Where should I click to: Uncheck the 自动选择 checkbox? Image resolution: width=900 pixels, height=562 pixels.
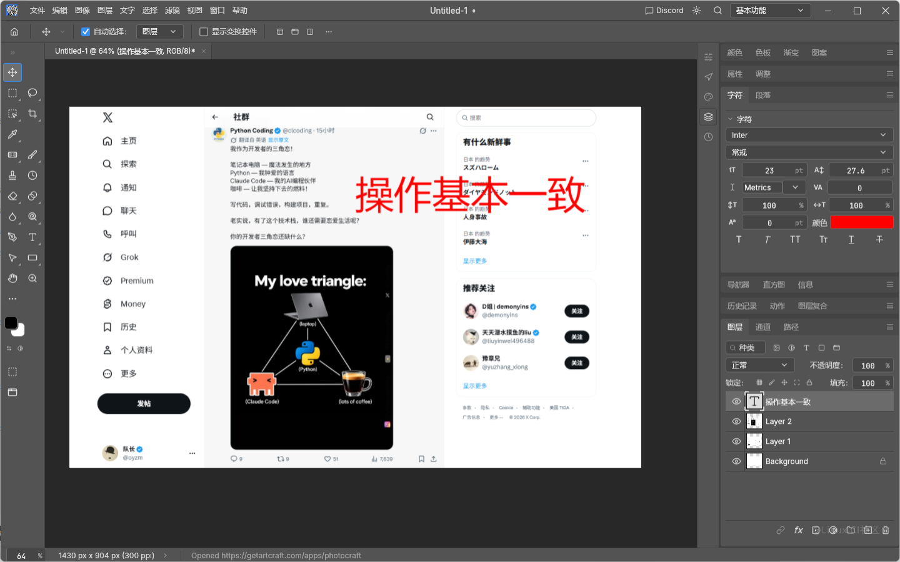tap(86, 32)
